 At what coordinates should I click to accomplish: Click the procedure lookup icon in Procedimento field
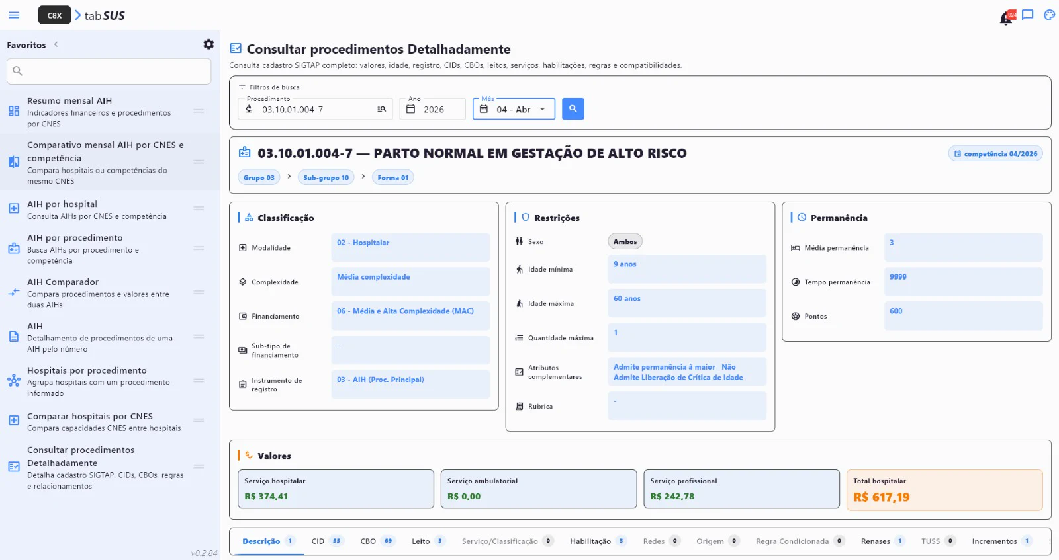pos(382,110)
